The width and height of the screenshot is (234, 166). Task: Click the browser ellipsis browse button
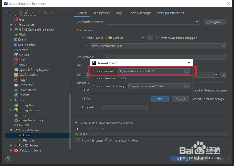pos(150,38)
